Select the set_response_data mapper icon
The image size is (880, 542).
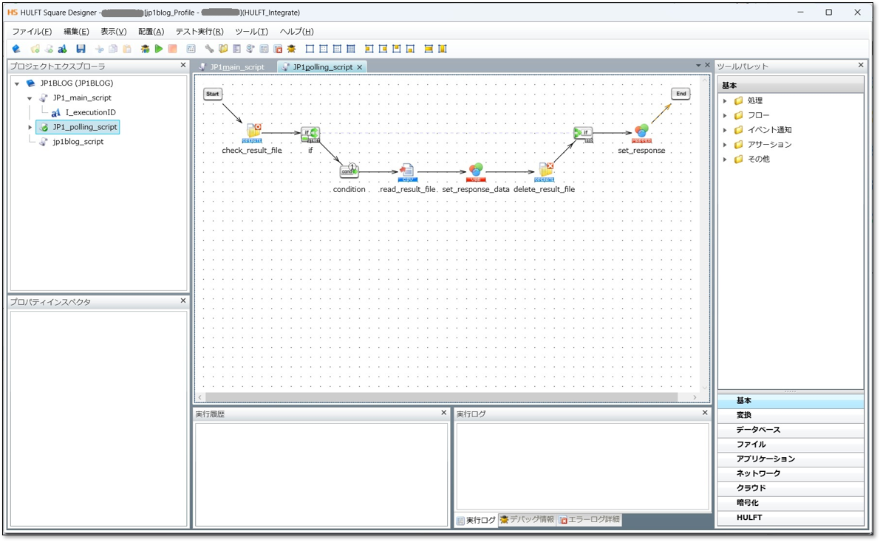pyautogui.click(x=476, y=172)
